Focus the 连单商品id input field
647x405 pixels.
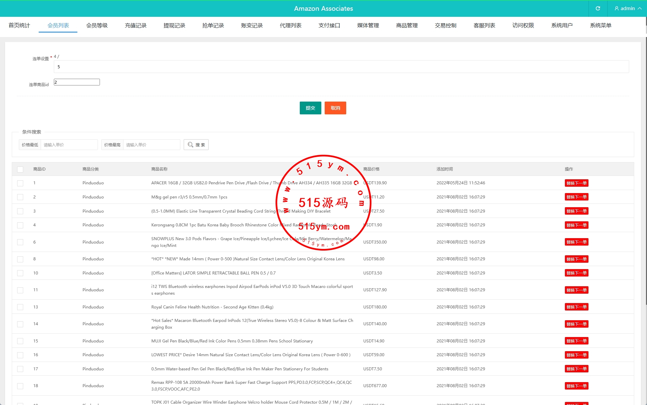pos(77,82)
